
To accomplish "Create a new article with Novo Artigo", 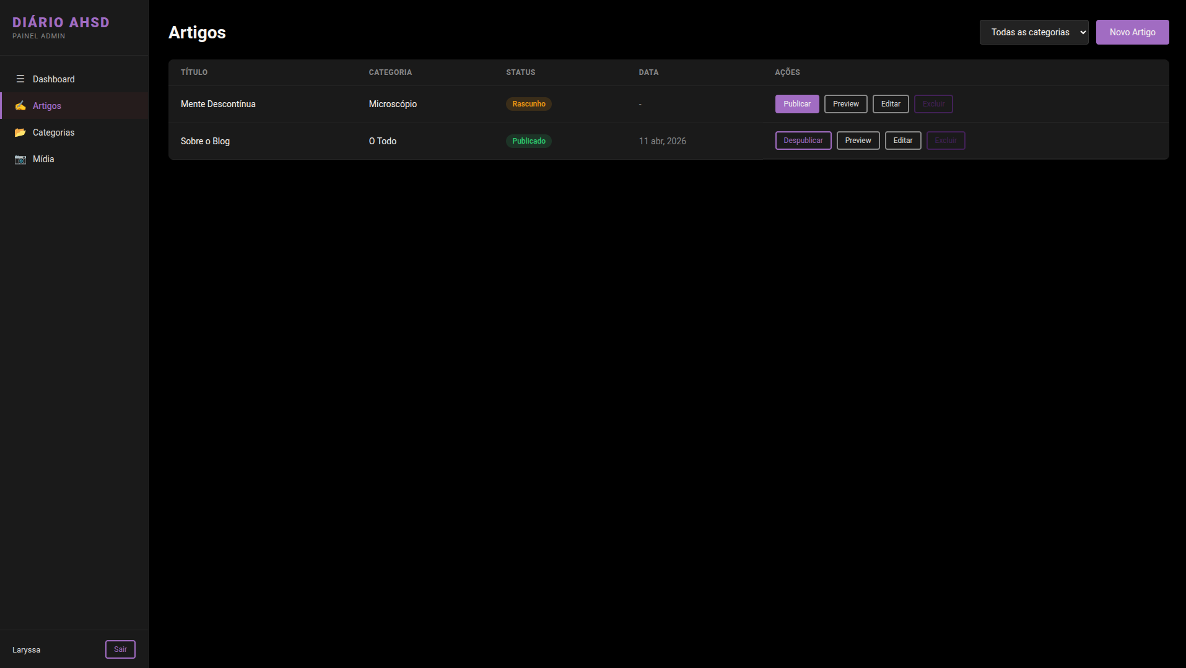I will 1132,32.
